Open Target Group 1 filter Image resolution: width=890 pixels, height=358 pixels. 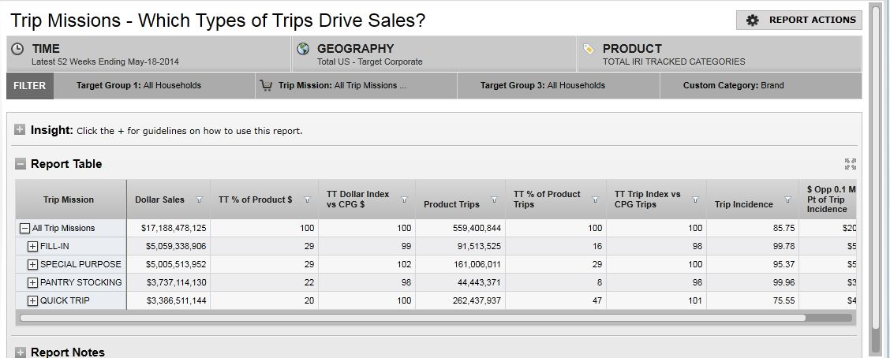pos(139,86)
